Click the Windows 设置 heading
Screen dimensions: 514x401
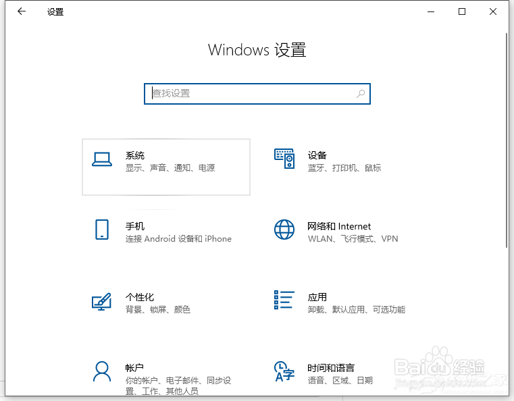tap(257, 50)
